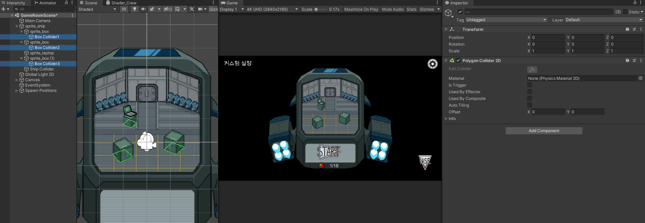
Task: Toggle Maximize On Play
Action: click(361, 9)
